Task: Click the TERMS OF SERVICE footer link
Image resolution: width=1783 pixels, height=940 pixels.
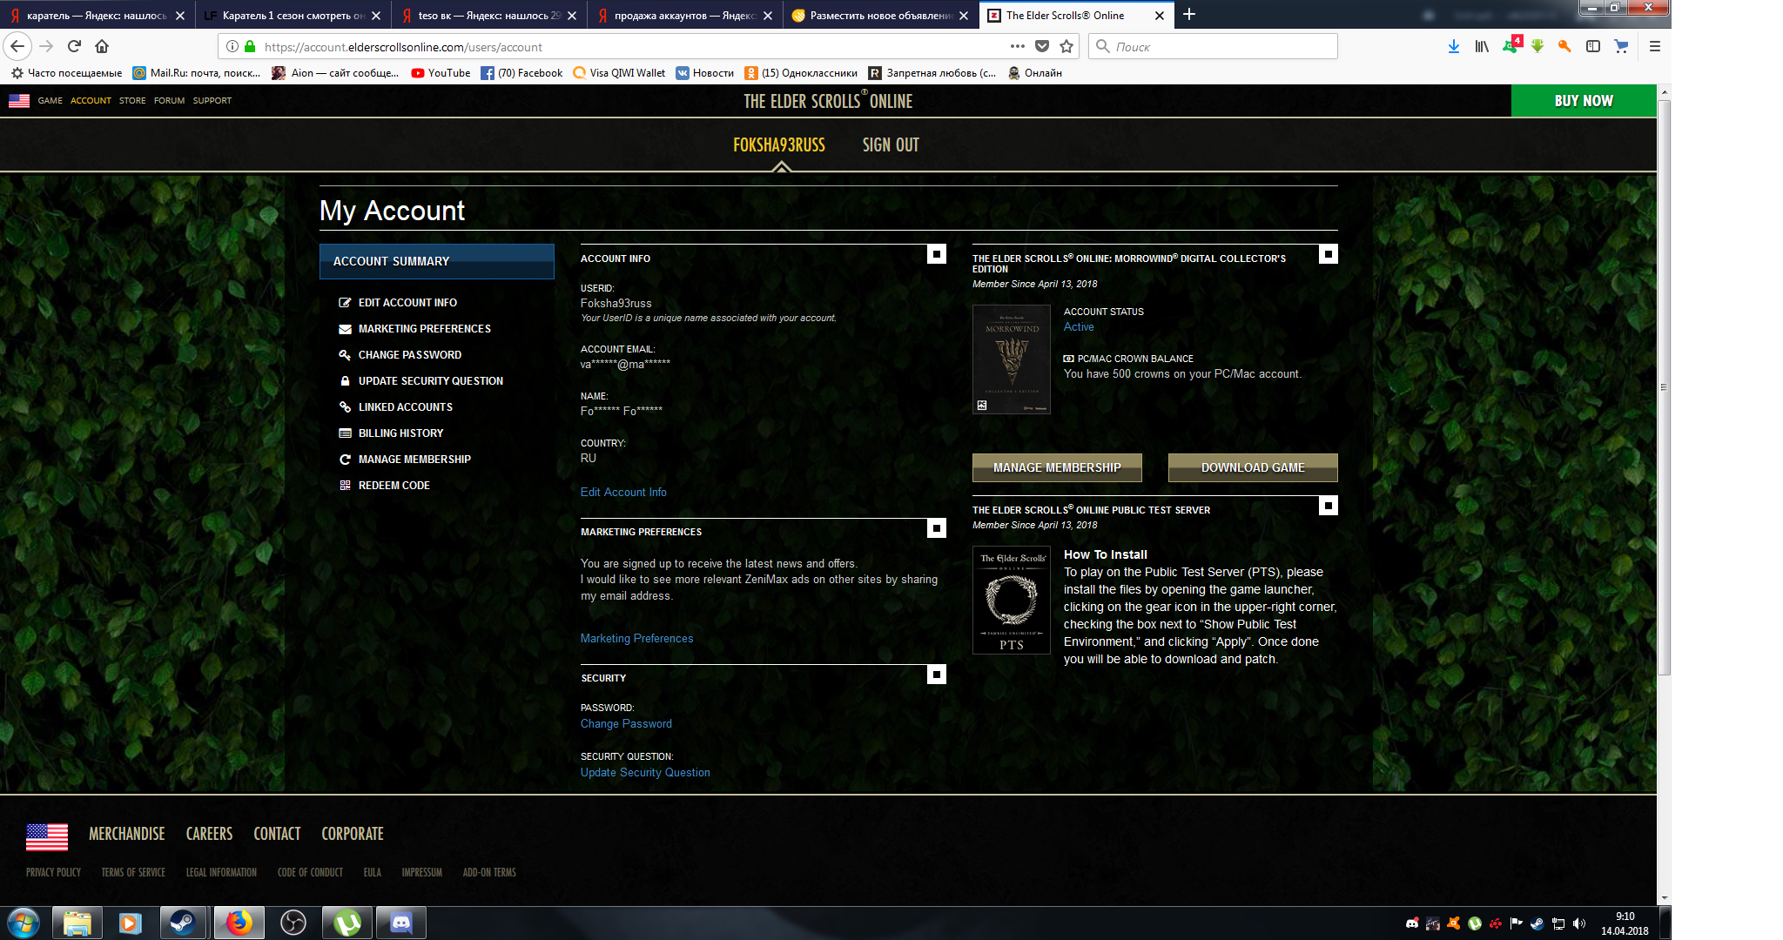Action: [x=133, y=872]
